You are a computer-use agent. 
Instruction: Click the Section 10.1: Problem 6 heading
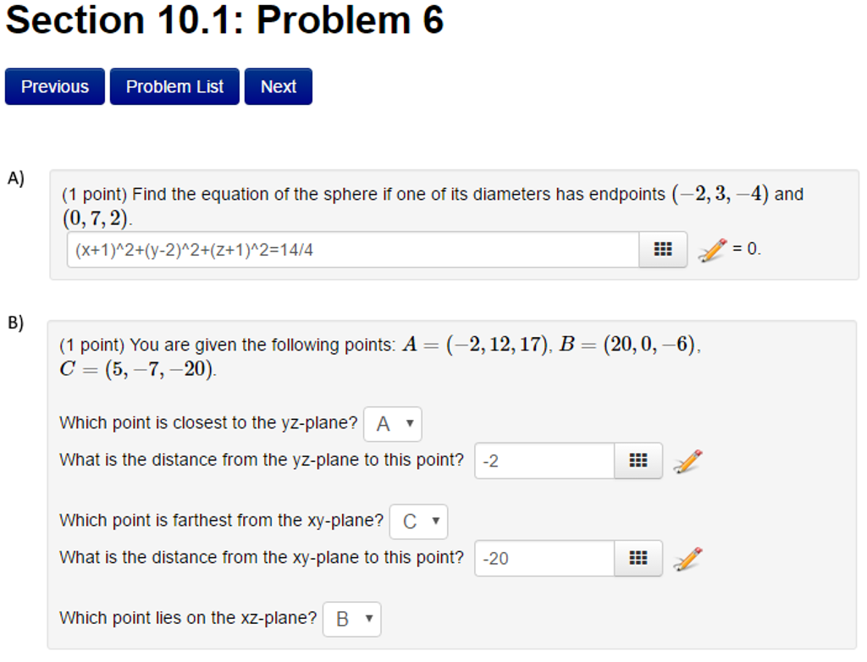[x=224, y=20]
